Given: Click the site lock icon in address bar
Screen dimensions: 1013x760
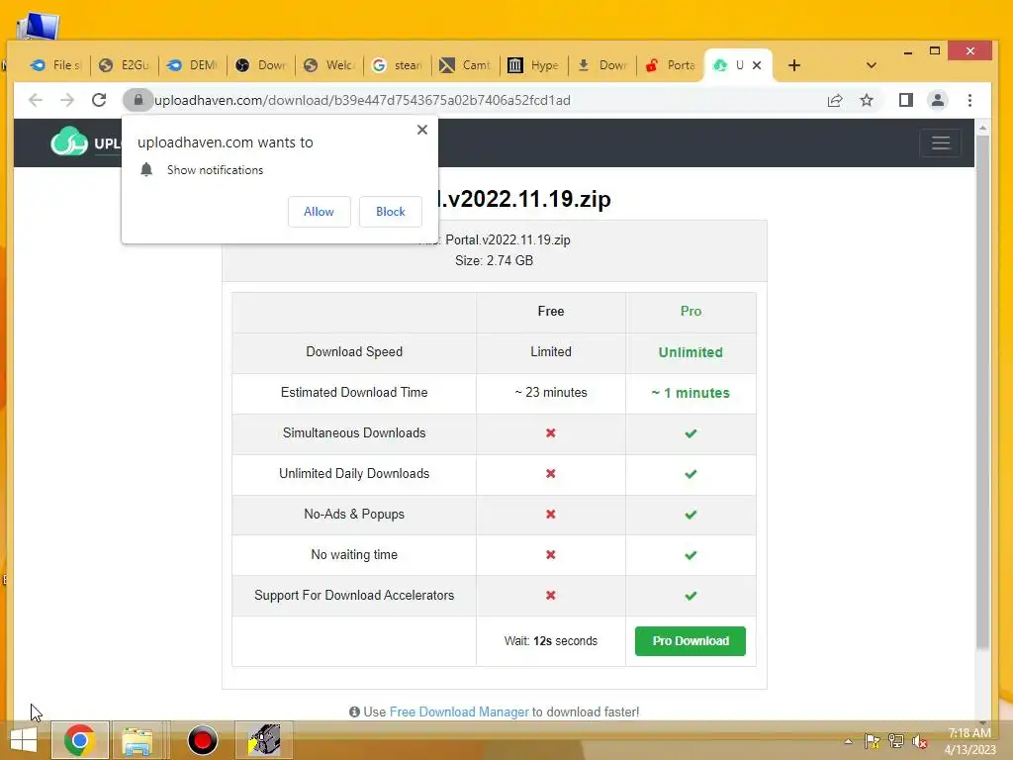Looking at the screenshot, I should (138, 100).
